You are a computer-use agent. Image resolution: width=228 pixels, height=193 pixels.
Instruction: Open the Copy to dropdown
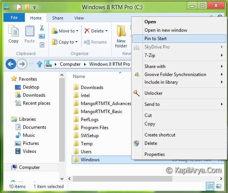(65, 42)
